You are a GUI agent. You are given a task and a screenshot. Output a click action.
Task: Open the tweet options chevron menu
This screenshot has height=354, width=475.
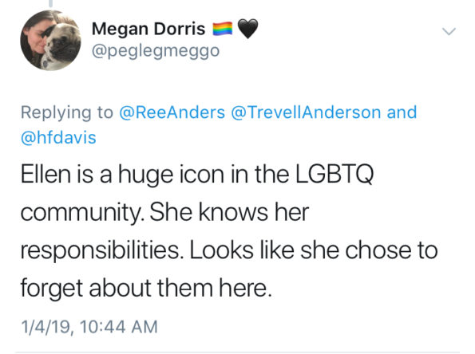(x=449, y=31)
